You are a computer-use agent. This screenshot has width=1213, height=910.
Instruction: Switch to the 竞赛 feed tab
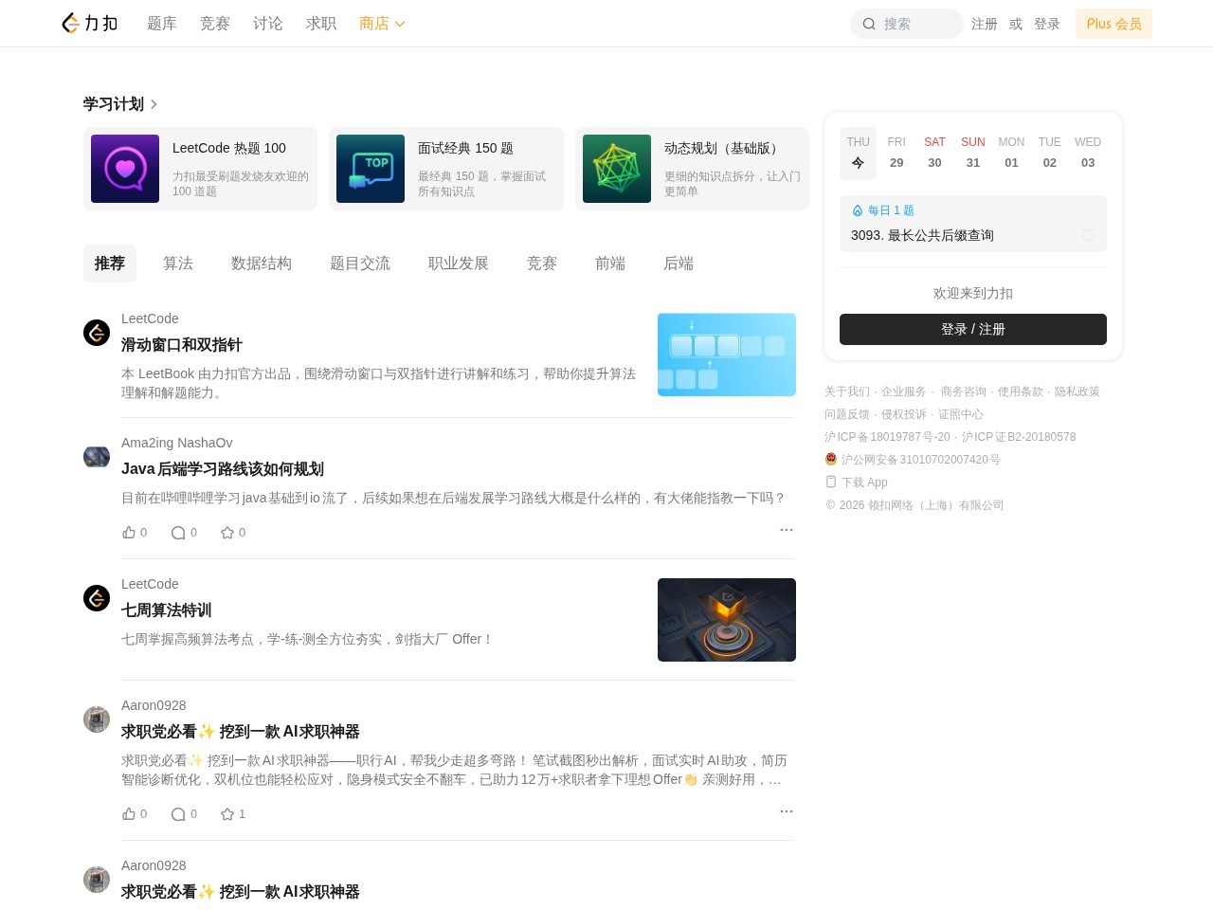pyautogui.click(x=542, y=264)
